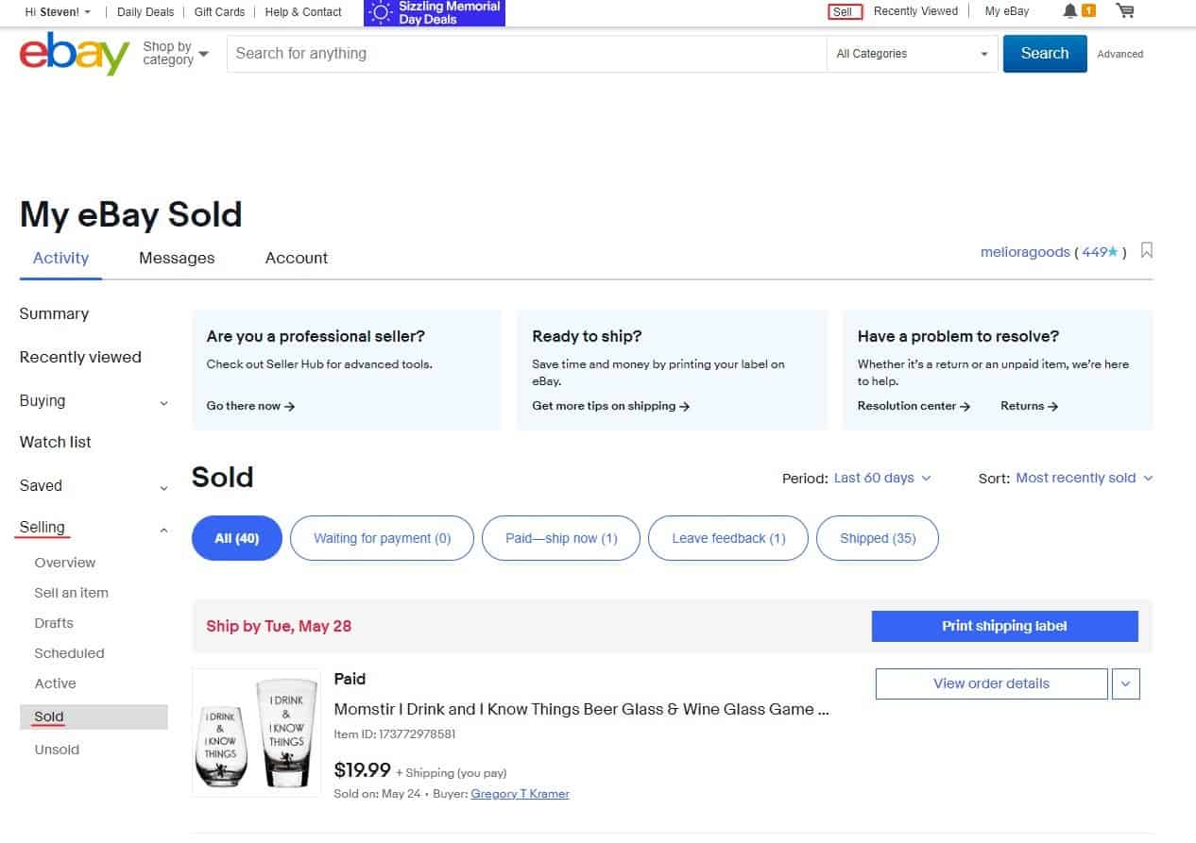This screenshot has width=1196, height=843.
Task: Open the shopping cart icon
Action: click(x=1124, y=11)
